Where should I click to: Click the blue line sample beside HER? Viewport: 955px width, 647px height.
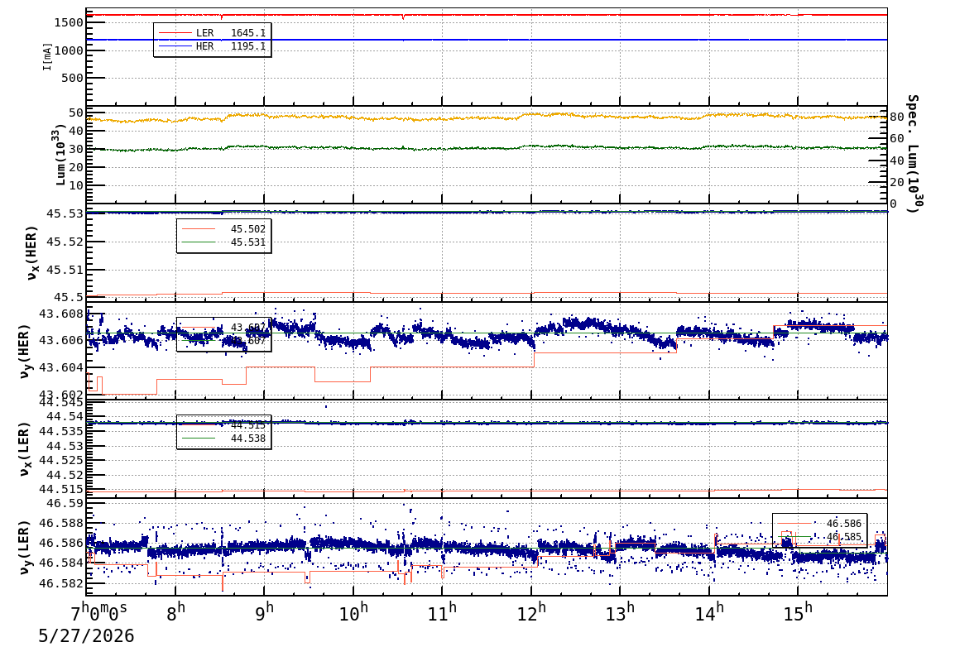point(175,46)
